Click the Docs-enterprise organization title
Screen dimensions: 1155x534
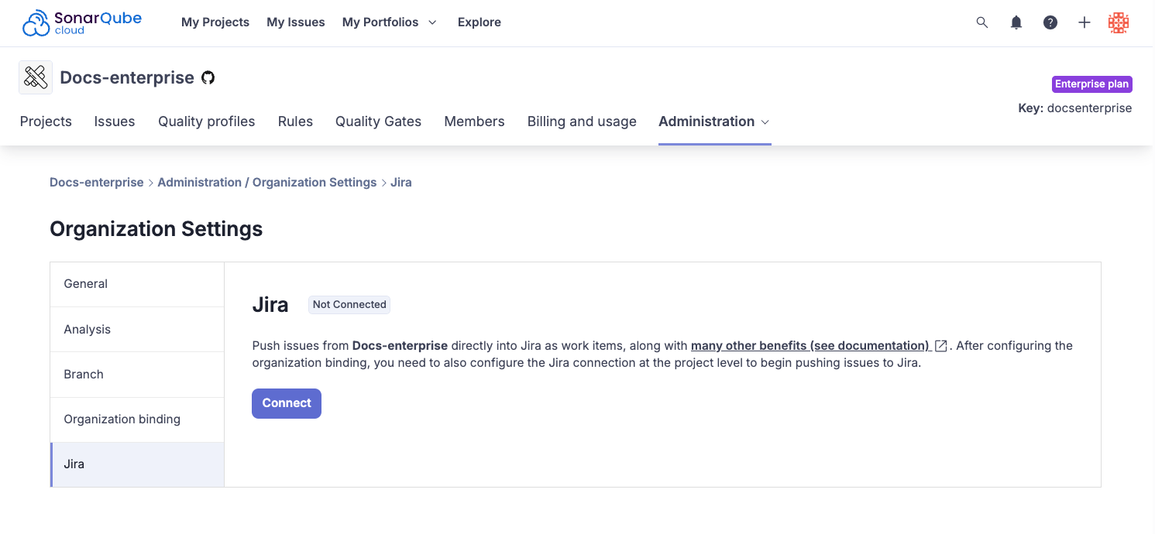coord(127,77)
